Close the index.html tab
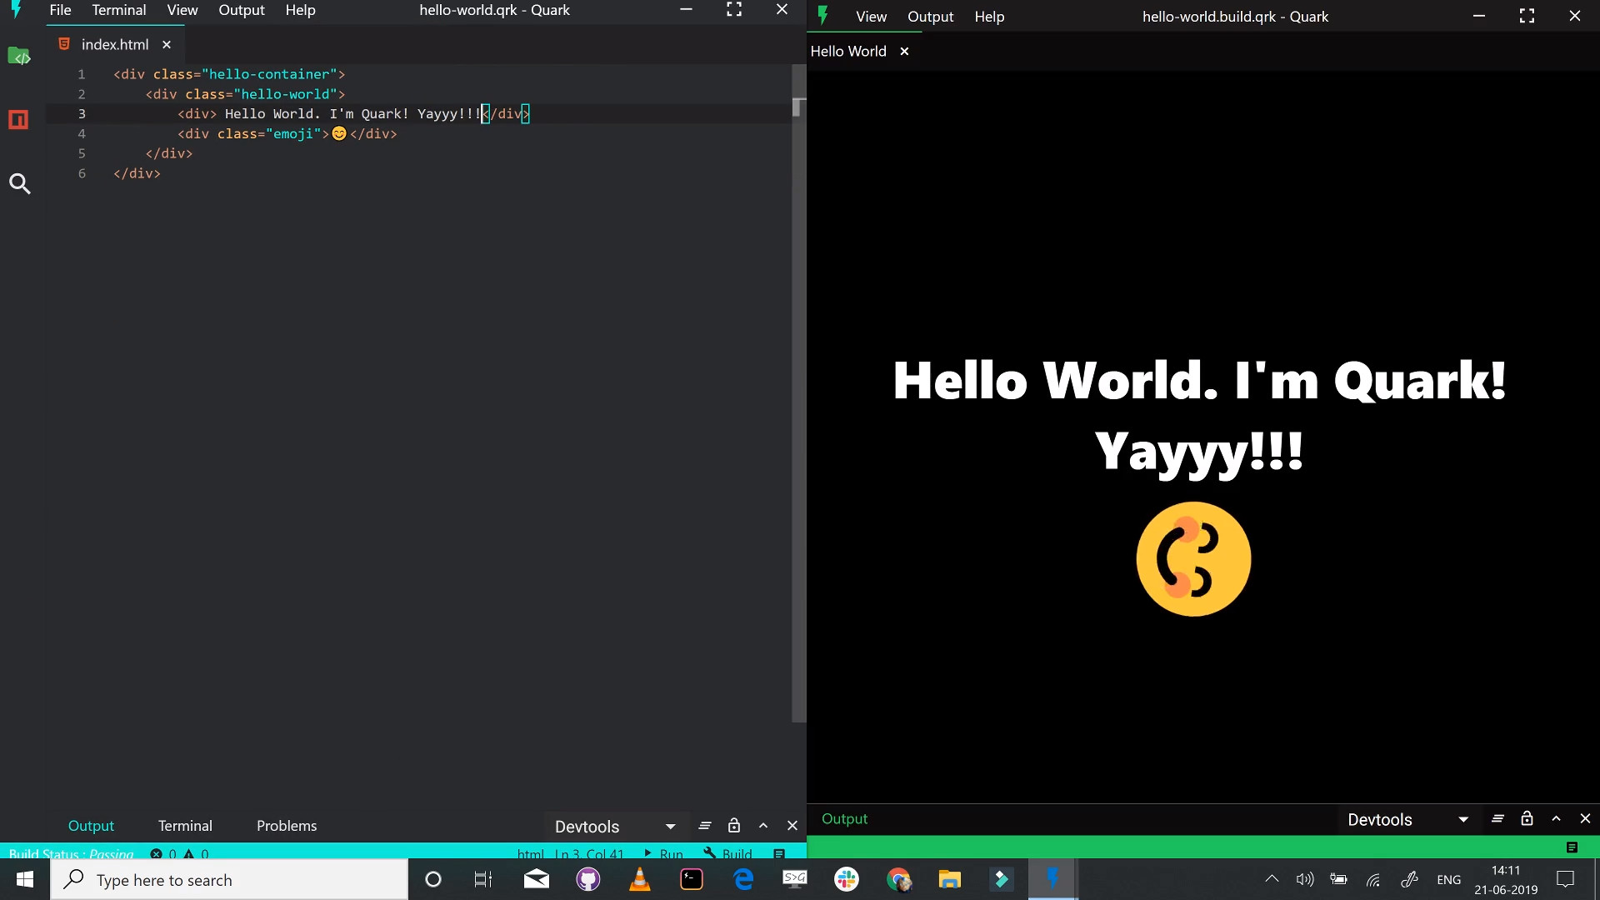This screenshot has width=1600, height=900. click(x=167, y=45)
